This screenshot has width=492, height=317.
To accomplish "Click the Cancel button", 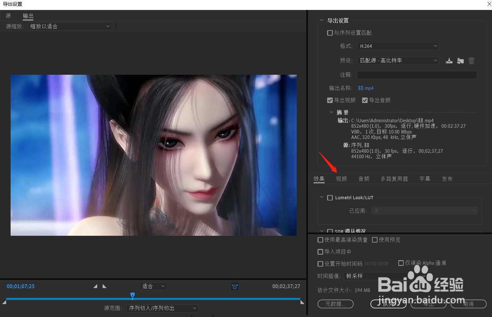I will pos(469,304).
